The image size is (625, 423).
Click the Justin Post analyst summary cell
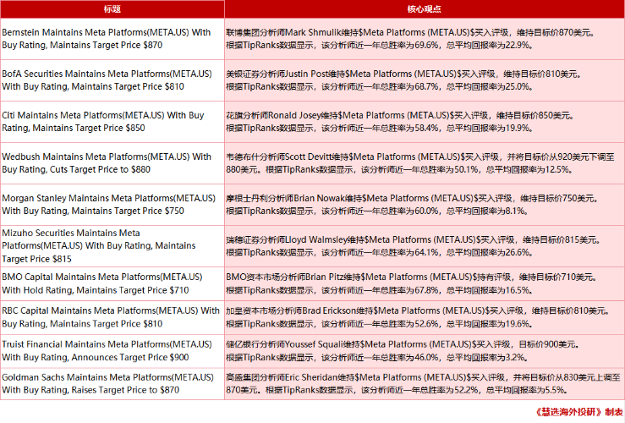pyautogui.click(x=425, y=80)
